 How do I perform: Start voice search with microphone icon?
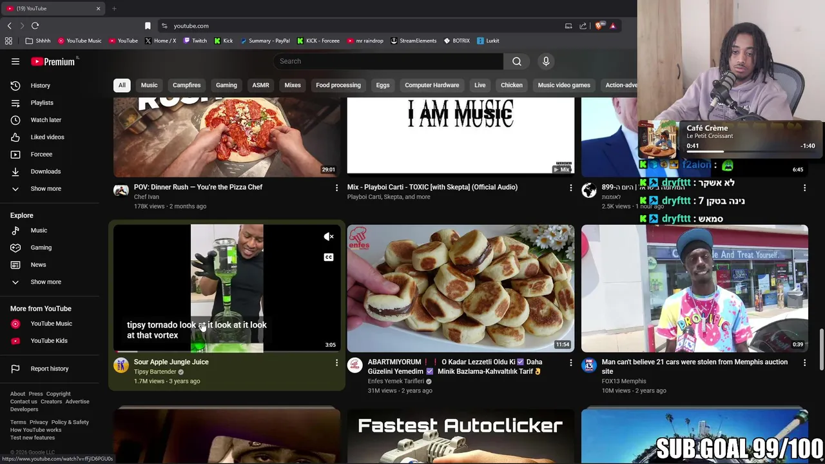[x=546, y=61]
